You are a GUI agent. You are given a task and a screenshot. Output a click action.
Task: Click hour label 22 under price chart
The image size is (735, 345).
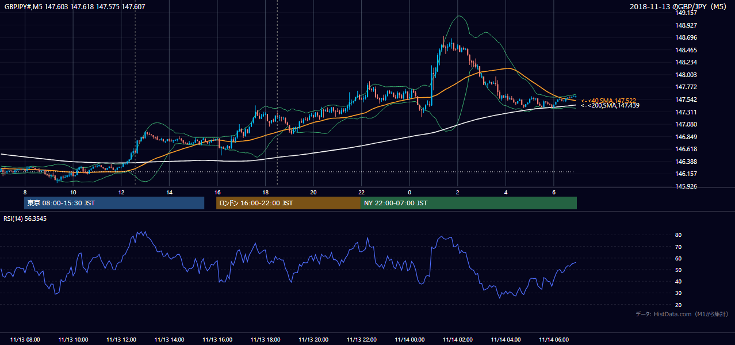(362, 192)
